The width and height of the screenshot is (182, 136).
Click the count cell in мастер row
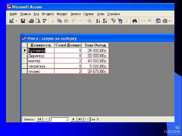[68, 61]
